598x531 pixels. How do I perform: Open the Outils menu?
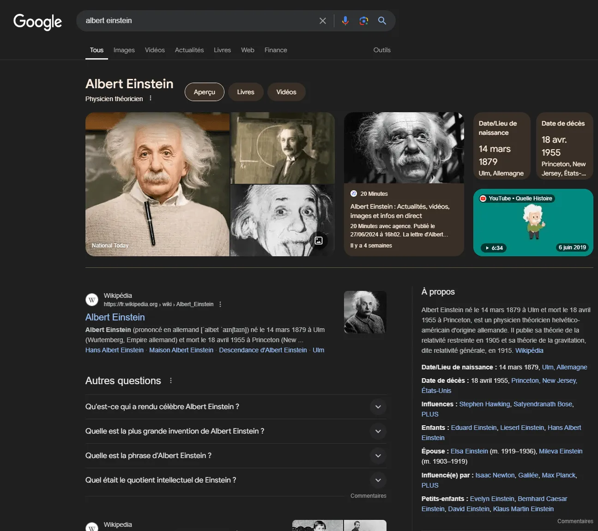(382, 50)
